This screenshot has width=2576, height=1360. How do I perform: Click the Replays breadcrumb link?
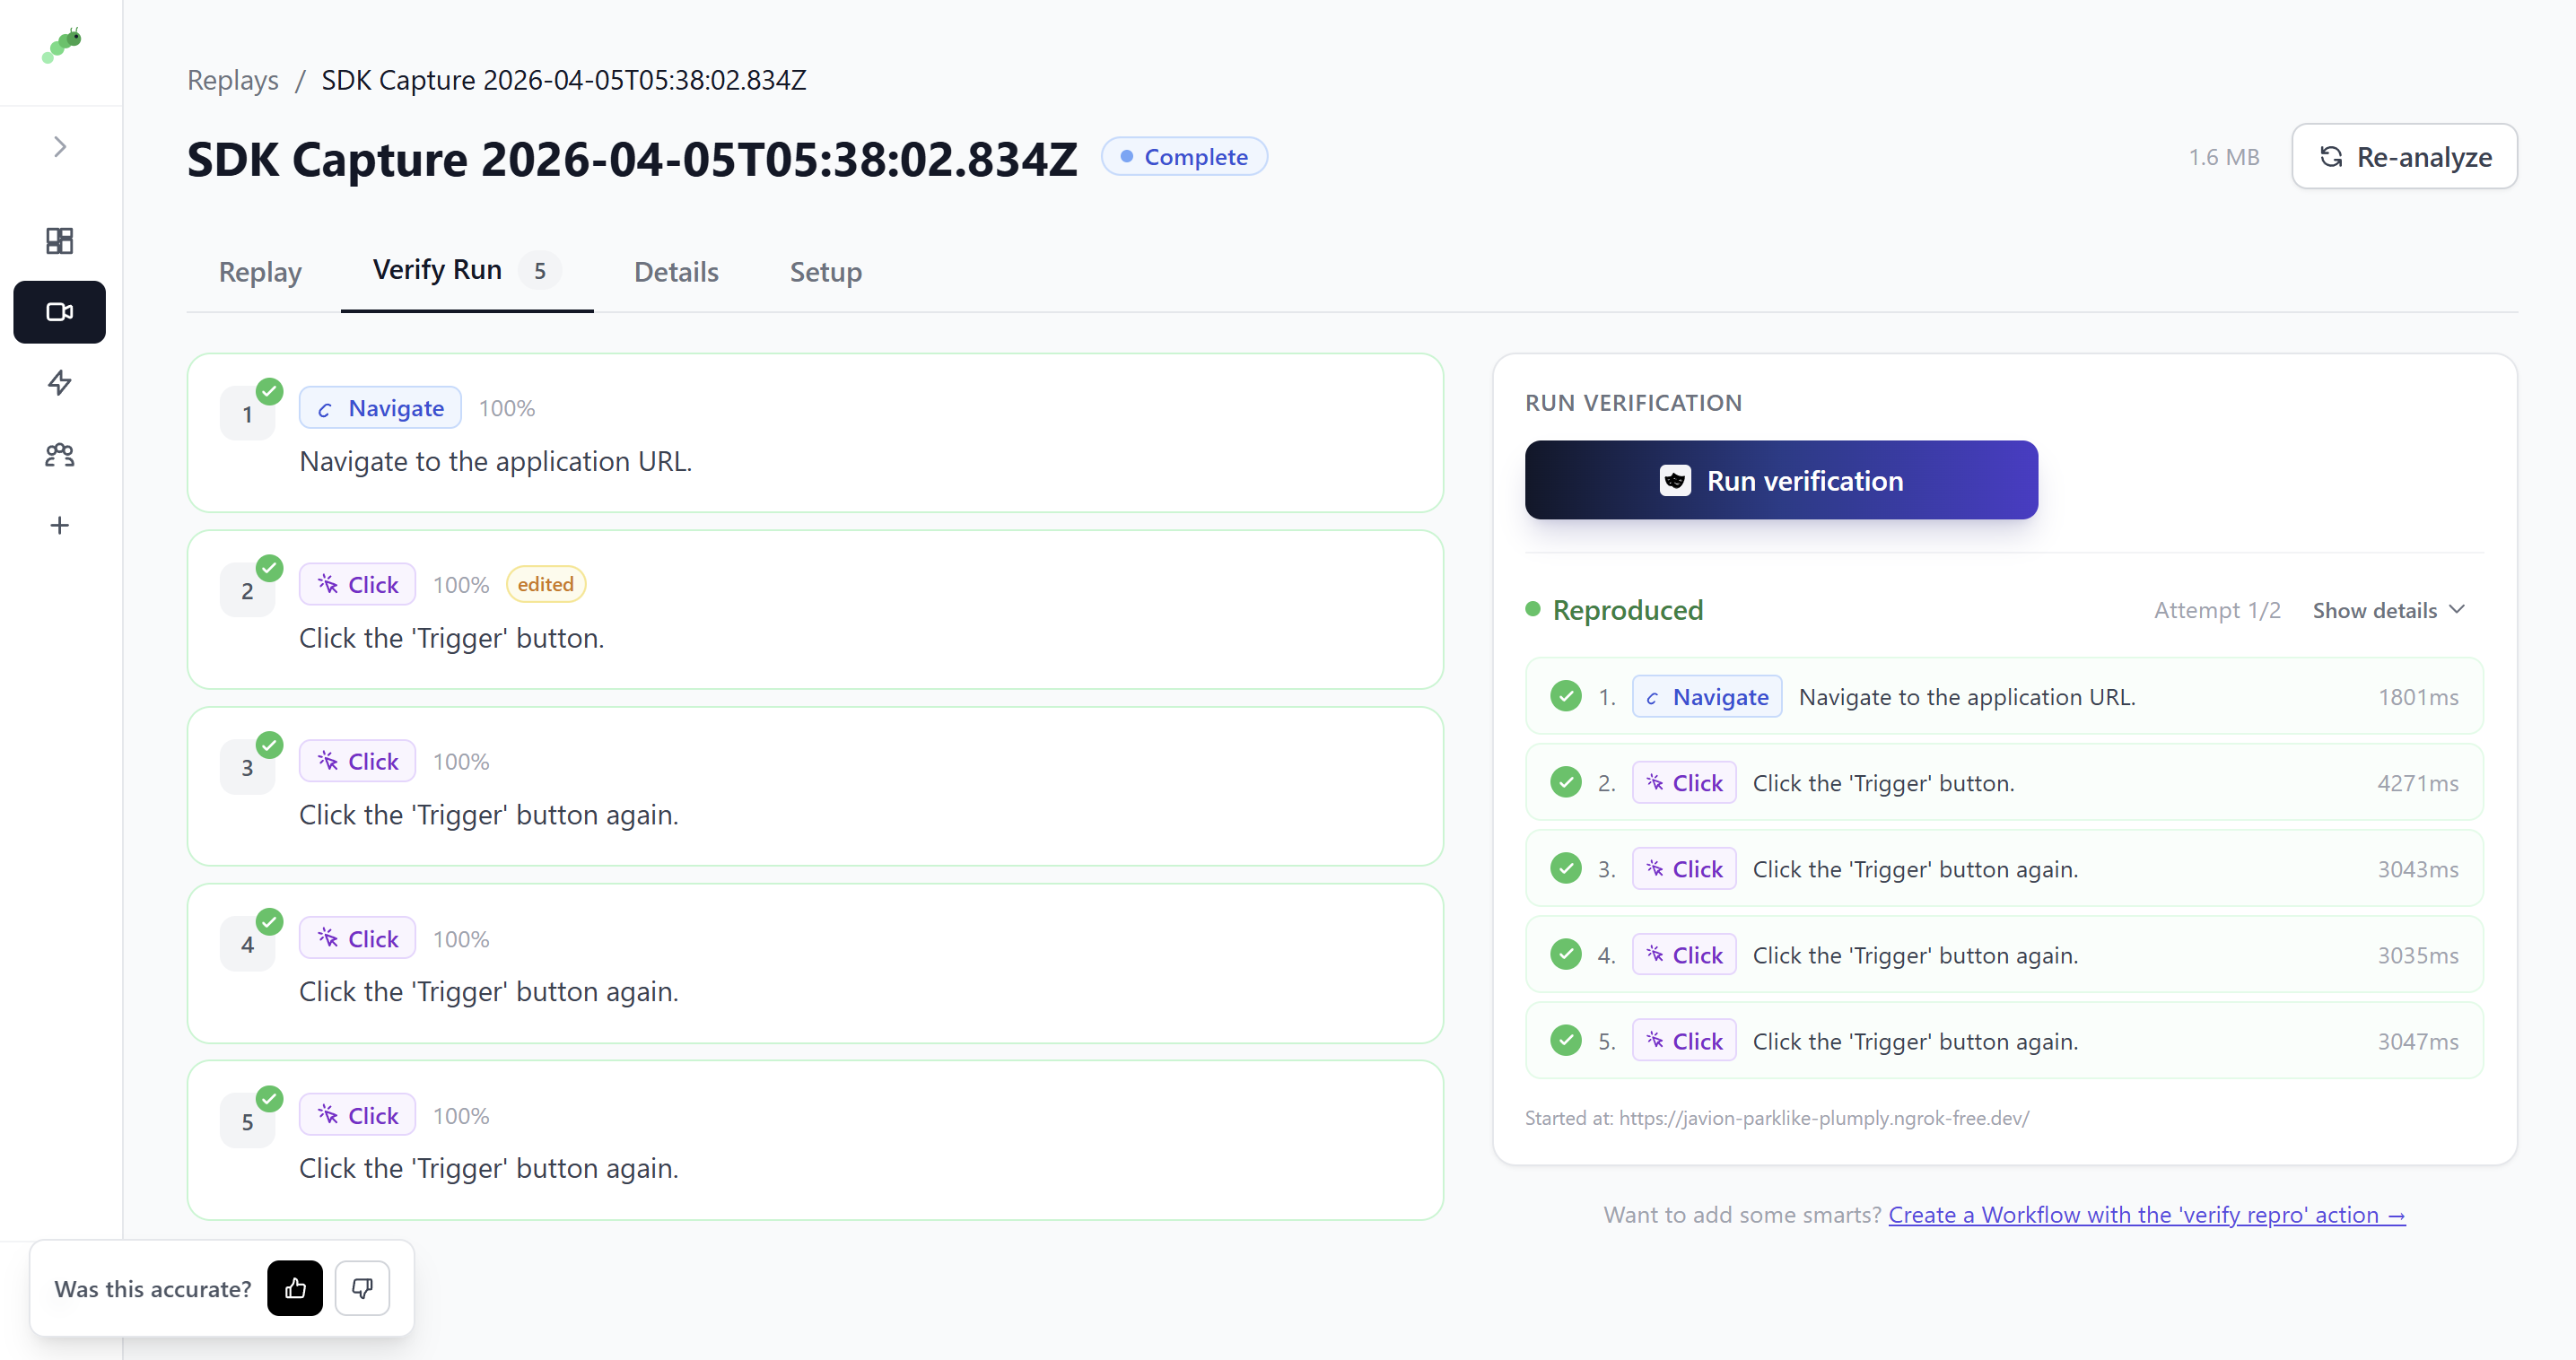coord(232,80)
